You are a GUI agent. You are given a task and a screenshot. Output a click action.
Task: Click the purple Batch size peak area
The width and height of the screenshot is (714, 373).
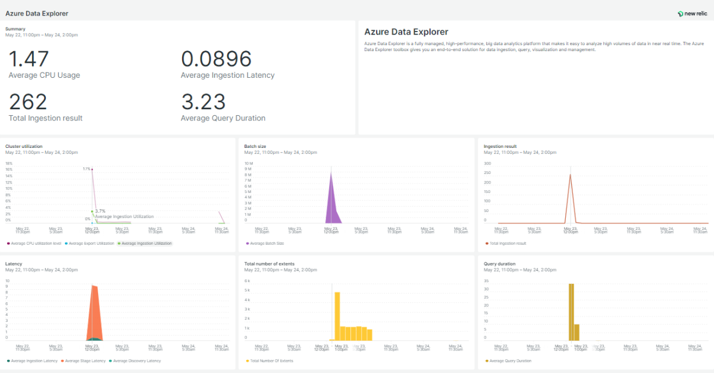point(333,205)
